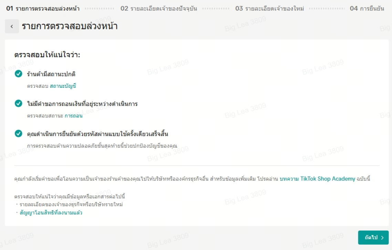Click the ร้านค้ามีสถานะปกติ checklist item text
The width and height of the screenshot is (392, 250).
pos(51,74)
